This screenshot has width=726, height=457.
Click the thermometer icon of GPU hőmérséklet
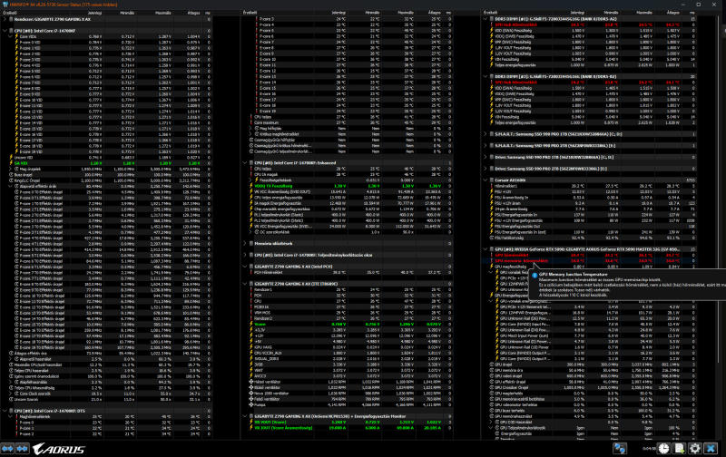pyautogui.click(x=492, y=256)
